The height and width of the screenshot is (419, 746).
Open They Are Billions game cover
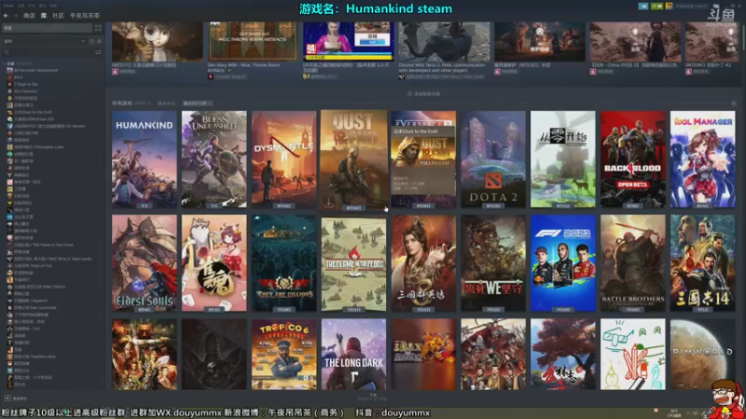[x=284, y=264]
